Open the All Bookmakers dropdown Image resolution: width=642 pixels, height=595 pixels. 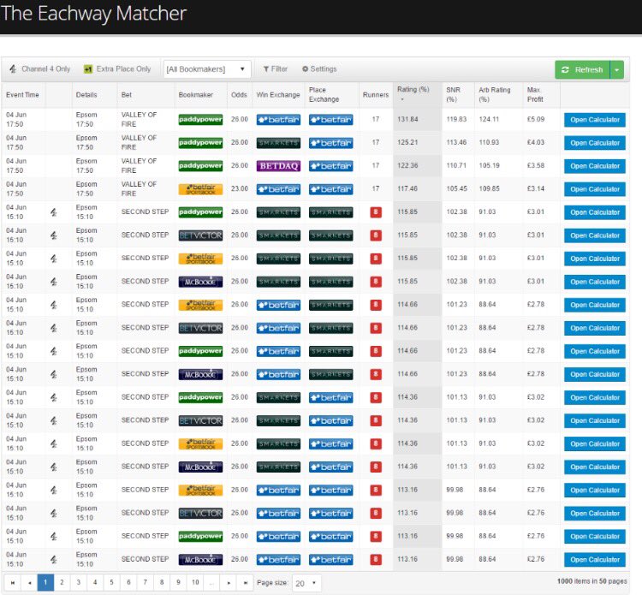(x=207, y=68)
